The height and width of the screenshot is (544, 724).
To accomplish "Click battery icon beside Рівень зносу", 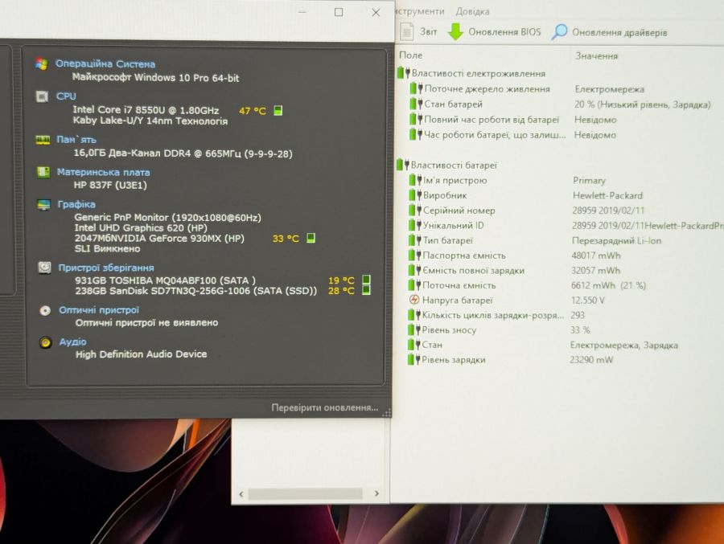I will (413, 329).
